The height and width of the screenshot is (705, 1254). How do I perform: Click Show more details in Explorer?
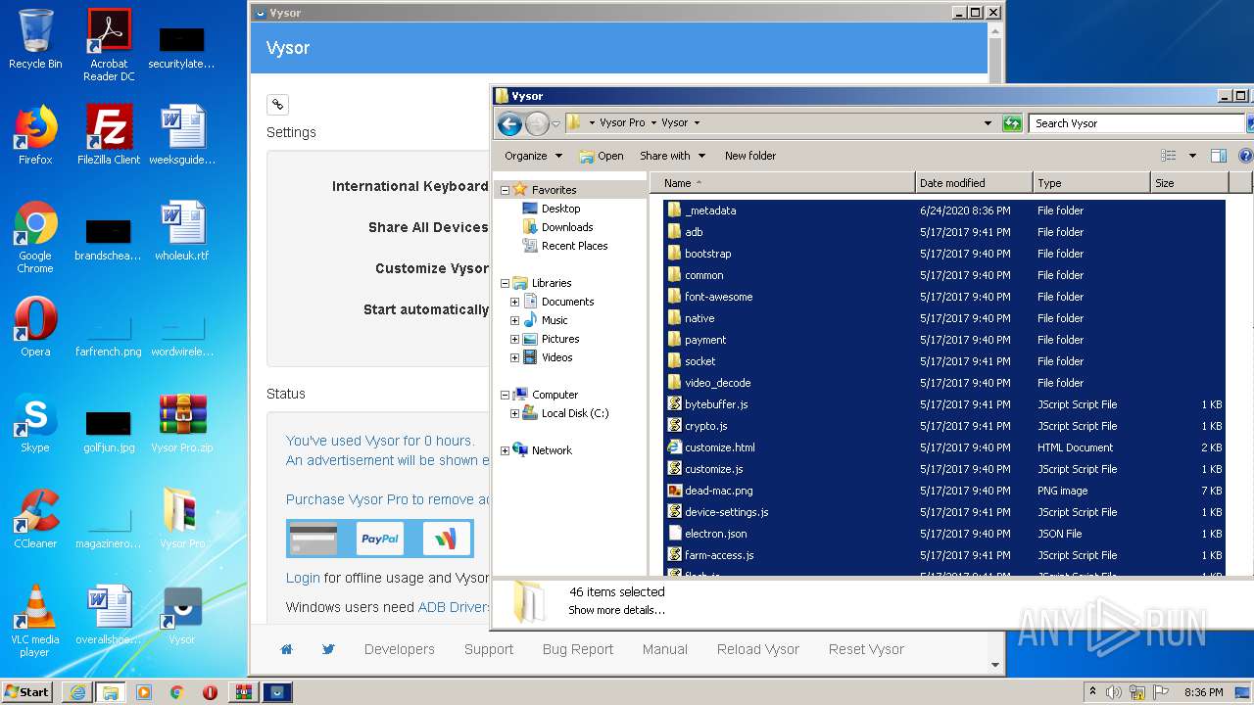616,610
